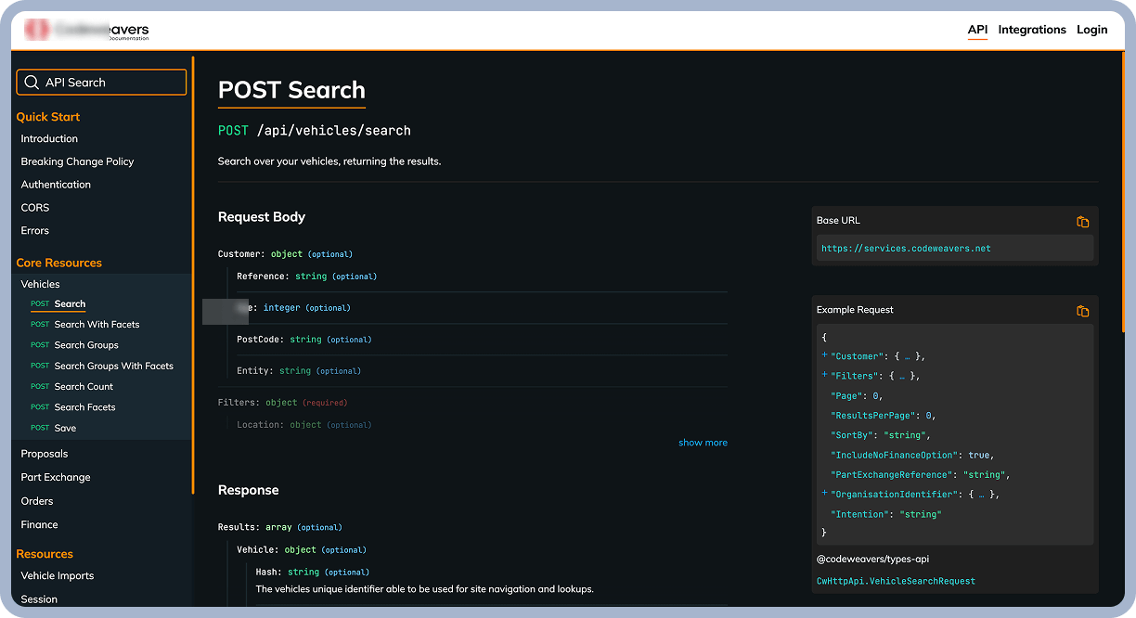The width and height of the screenshot is (1136, 618).
Task: Click the POST Search page title
Action: pyautogui.click(x=291, y=90)
